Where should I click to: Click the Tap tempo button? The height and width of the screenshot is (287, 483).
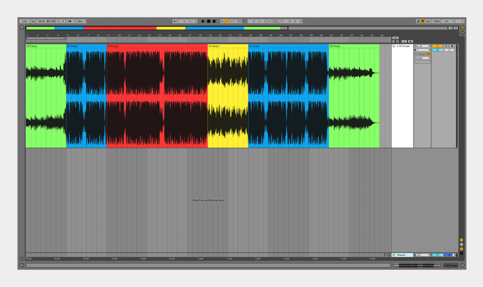point(33,21)
